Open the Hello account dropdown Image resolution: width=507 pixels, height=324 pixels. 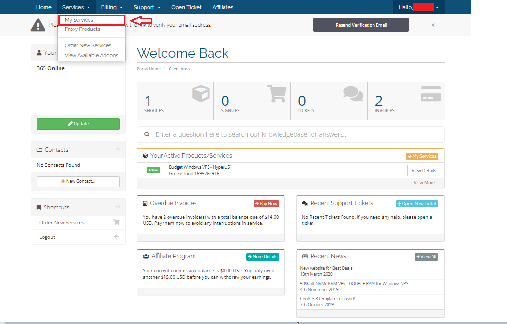pyautogui.click(x=418, y=7)
